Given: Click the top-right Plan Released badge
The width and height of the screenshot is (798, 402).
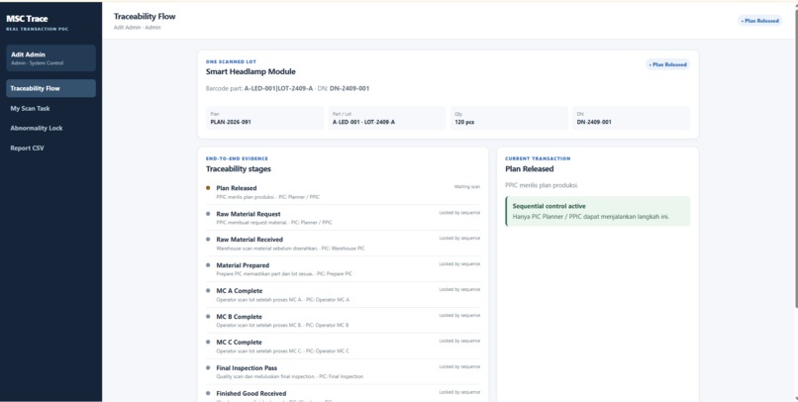Looking at the screenshot, I should pyautogui.click(x=759, y=21).
